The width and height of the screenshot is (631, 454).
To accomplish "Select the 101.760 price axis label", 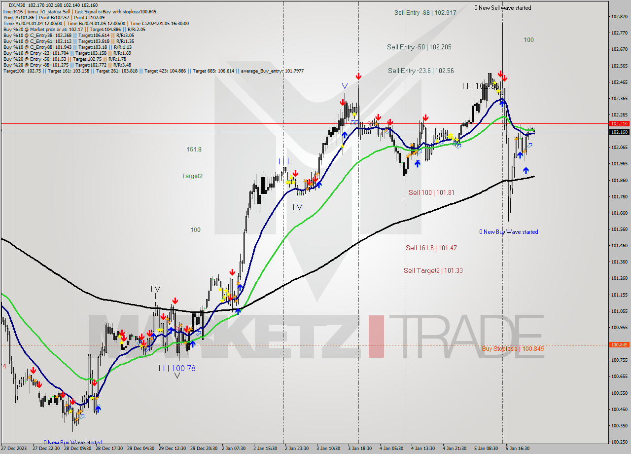I will click(619, 197).
